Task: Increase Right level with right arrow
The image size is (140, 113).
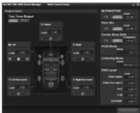Action: click(x=91, y=59)
